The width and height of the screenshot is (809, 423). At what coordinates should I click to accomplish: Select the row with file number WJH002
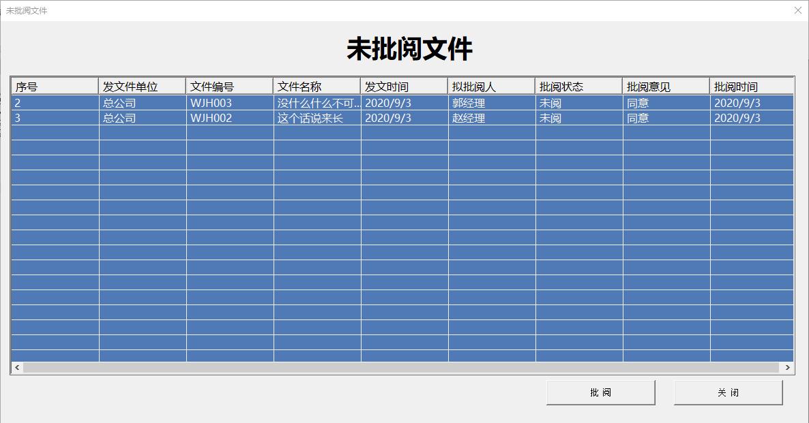coord(229,117)
